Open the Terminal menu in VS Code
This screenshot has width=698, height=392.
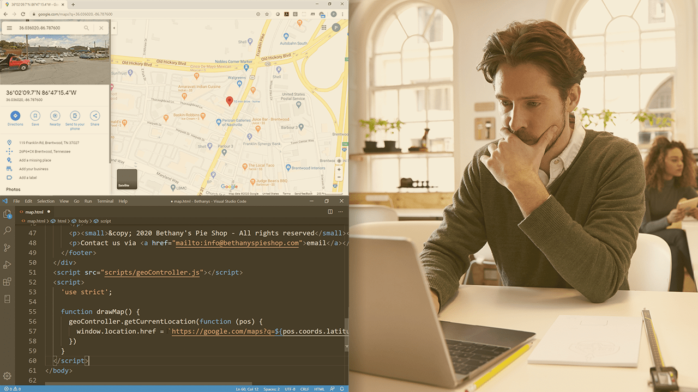[x=105, y=201]
